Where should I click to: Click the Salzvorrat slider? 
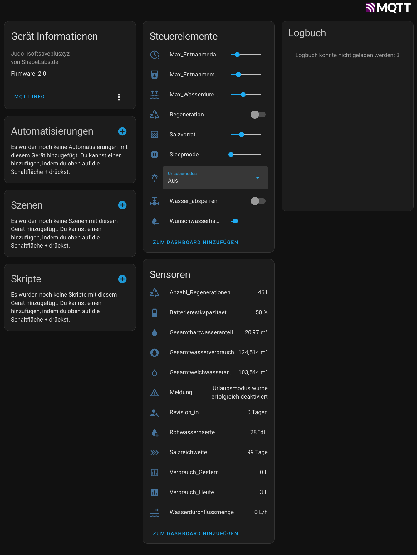pyautogui.click(x=246, y=135)
